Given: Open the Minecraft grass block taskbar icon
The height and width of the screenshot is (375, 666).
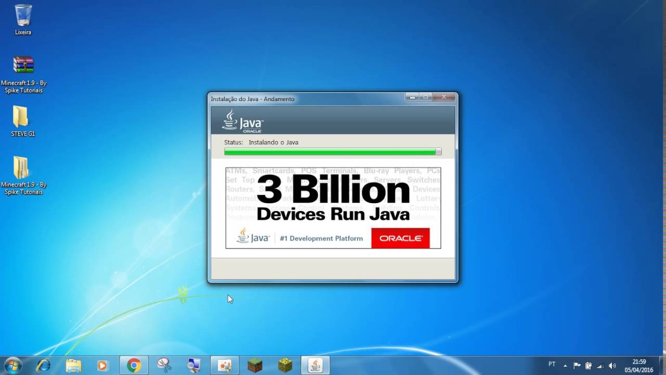Looking at the screenshot, I should [x=255, y=366].
